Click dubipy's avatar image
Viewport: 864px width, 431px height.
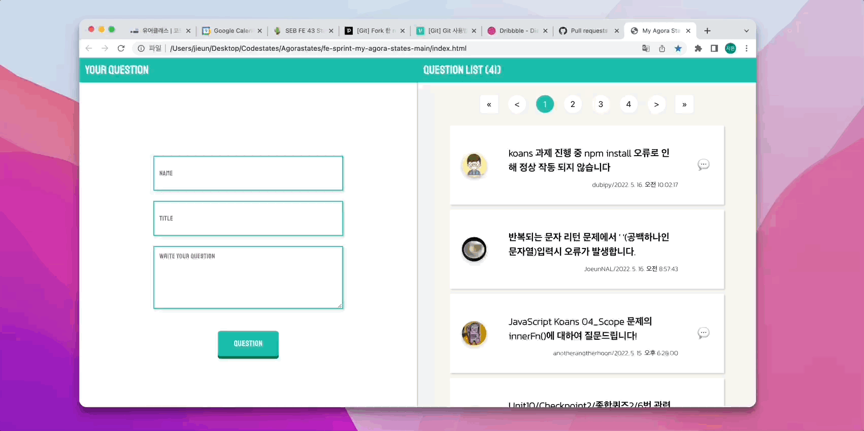(474, 165)
